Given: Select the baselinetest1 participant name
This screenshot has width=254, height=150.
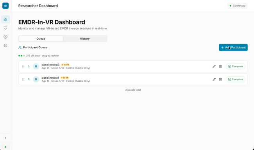Looking at the screenshot, I should (x=50, y=78).
